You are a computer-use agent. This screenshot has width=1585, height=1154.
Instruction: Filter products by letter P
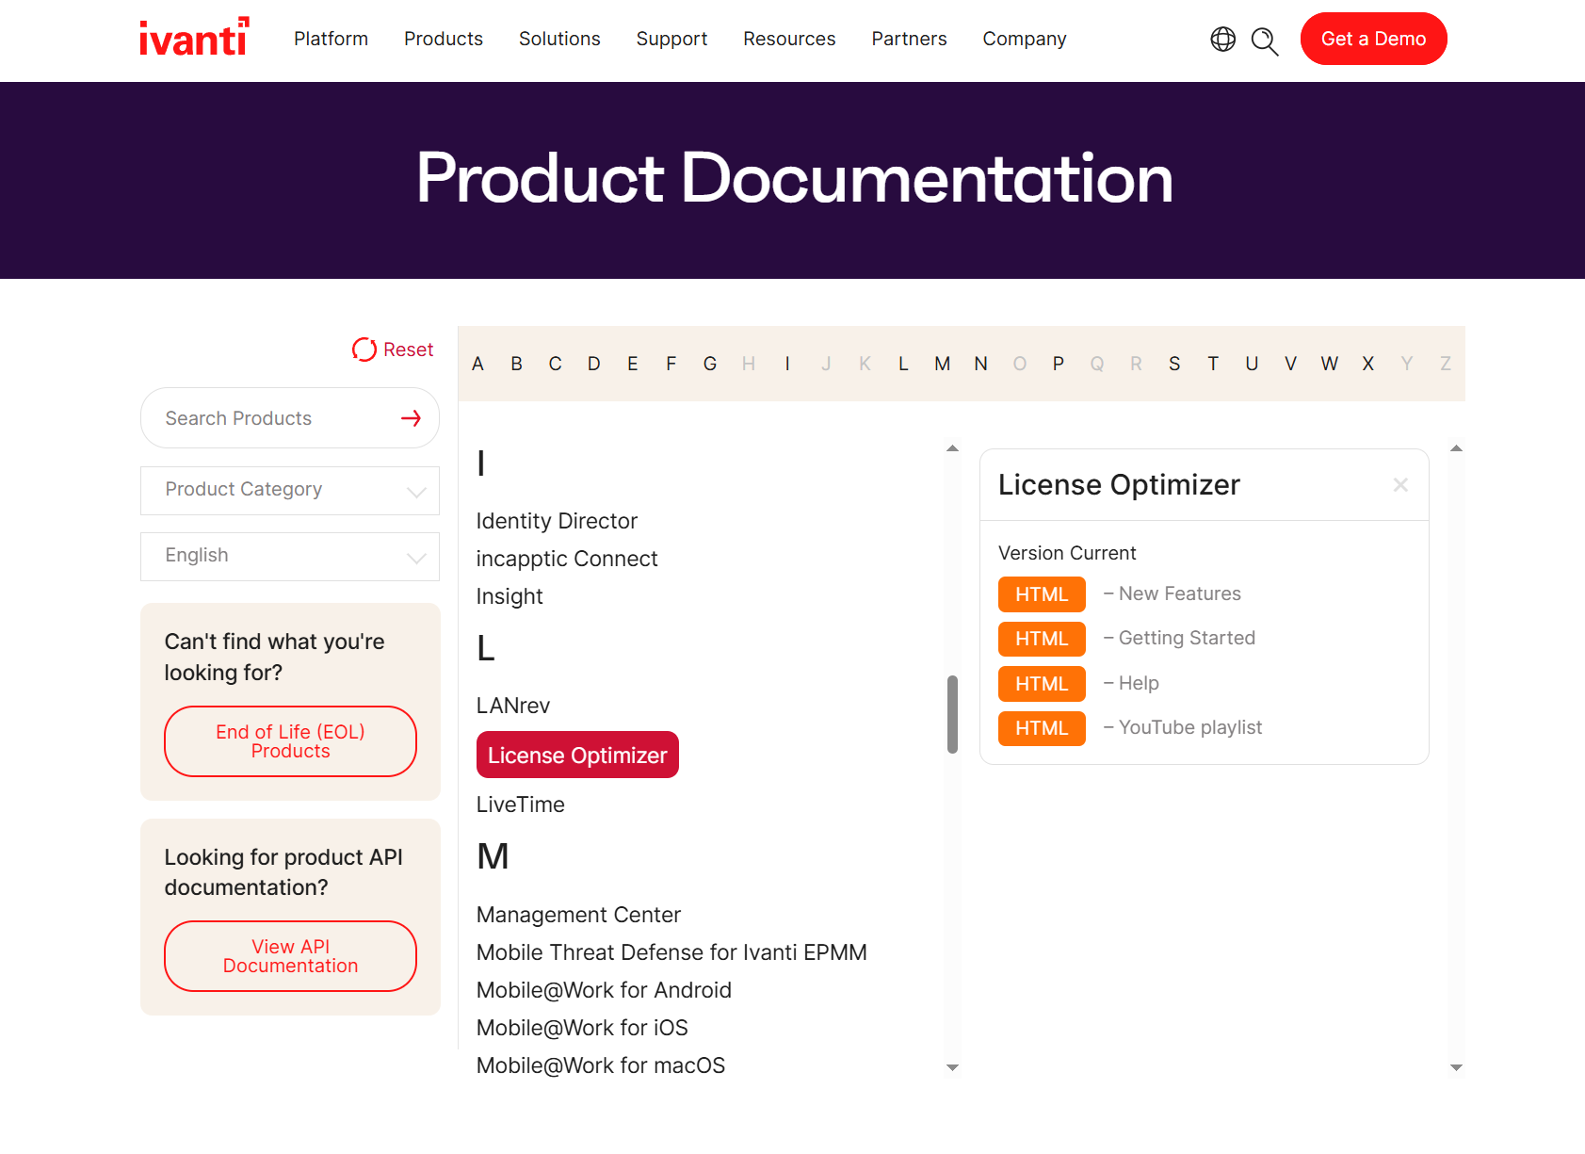coord(1058,364)
